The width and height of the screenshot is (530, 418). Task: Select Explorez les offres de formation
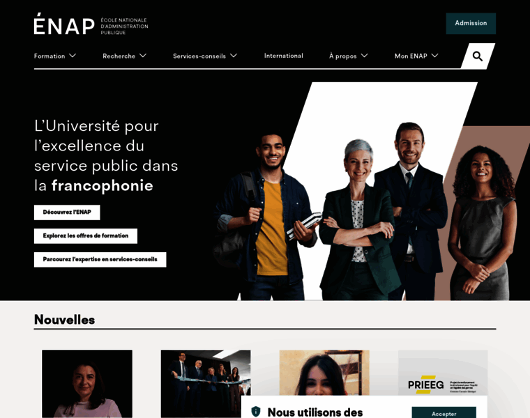tap(86, 236)
